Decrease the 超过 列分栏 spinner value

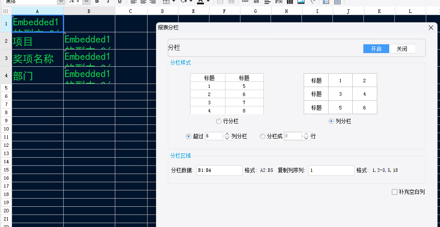tap(227, 138)
